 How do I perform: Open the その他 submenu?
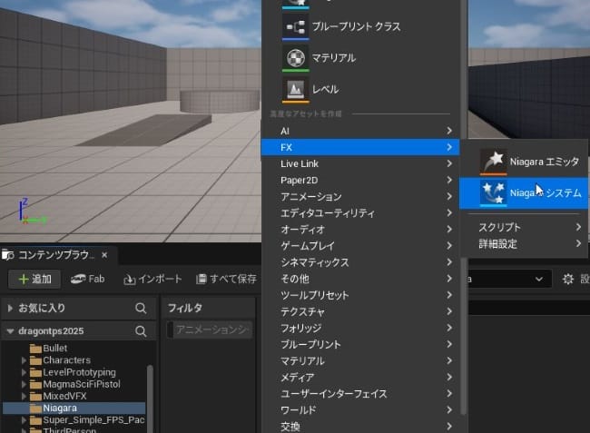(360, 279)
